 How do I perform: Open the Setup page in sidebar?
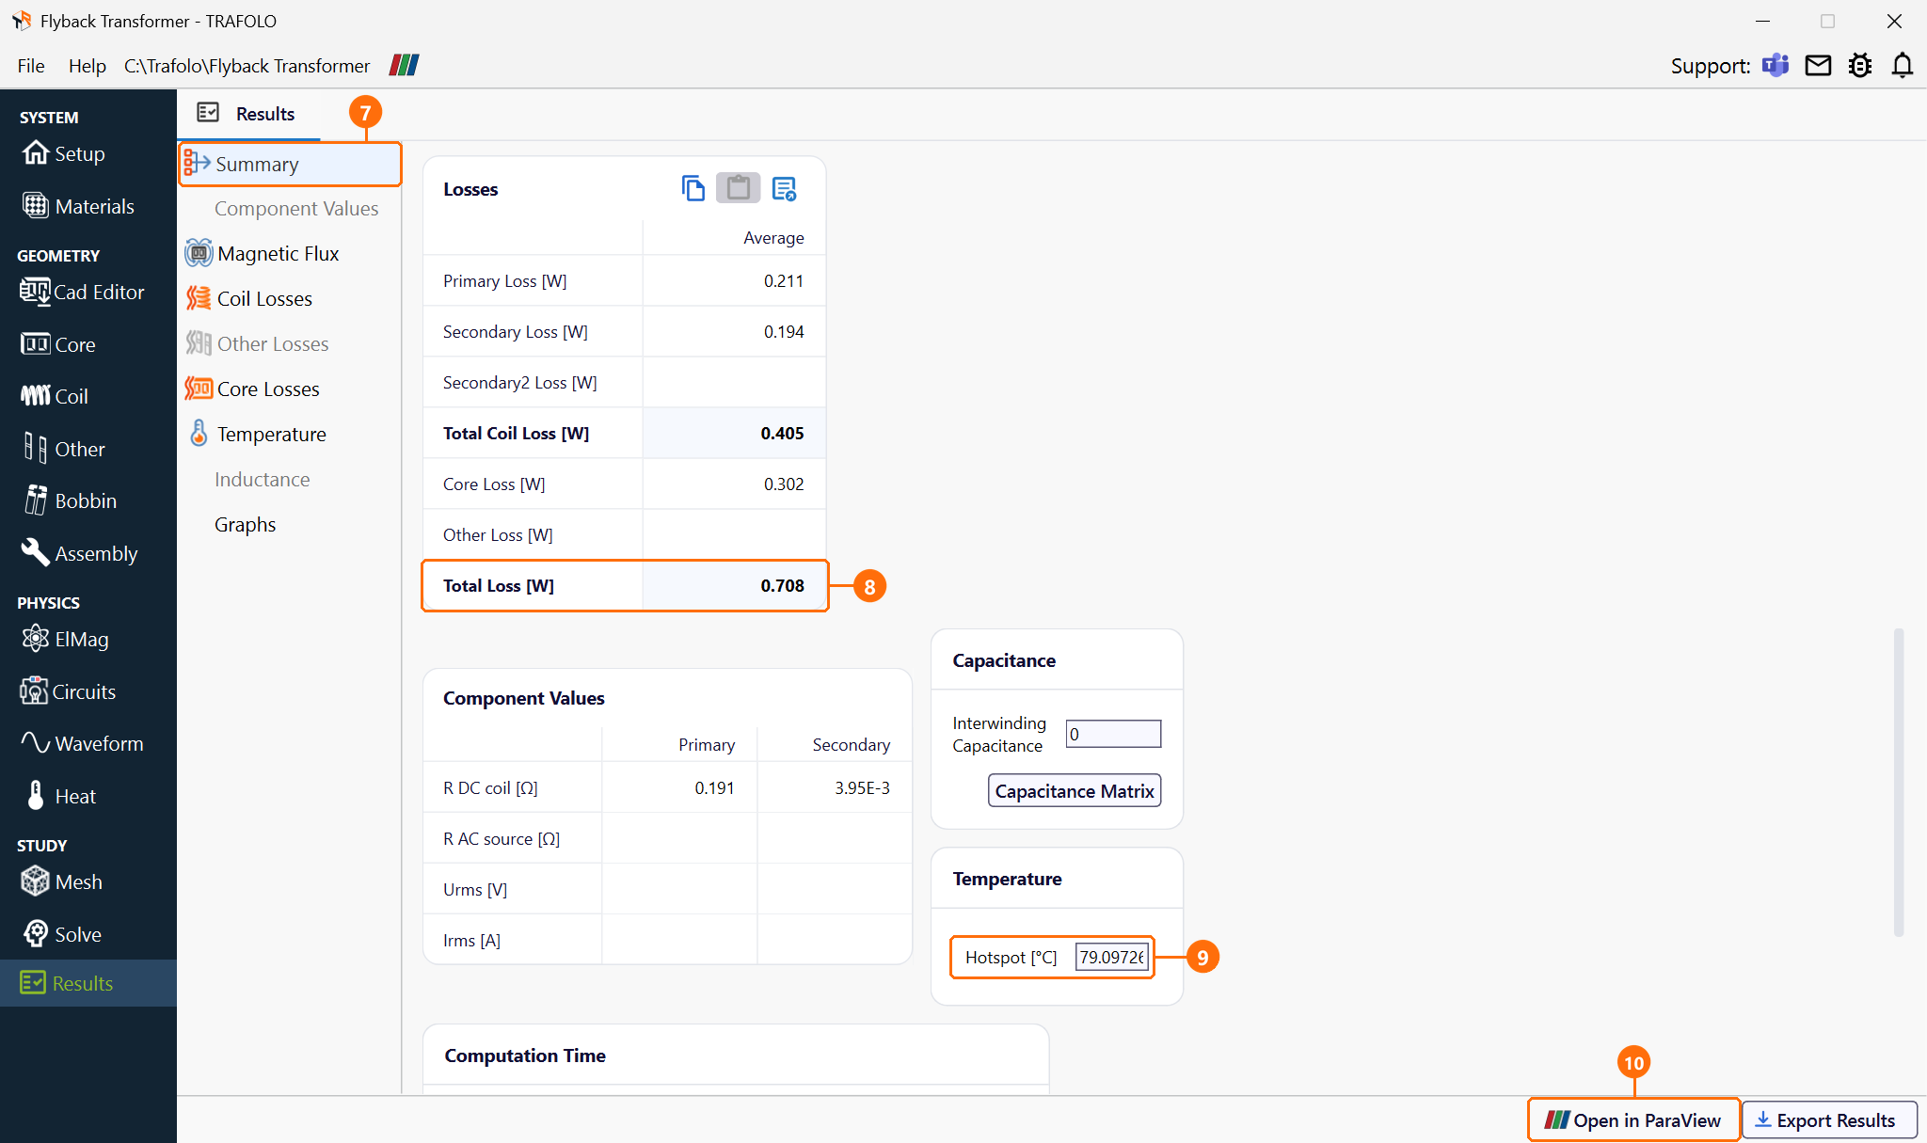tap(64, 153)
